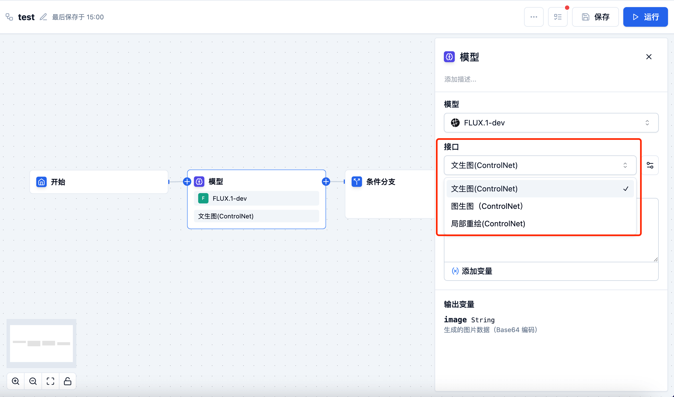Click plus icon on model node's left

(187, 182)
